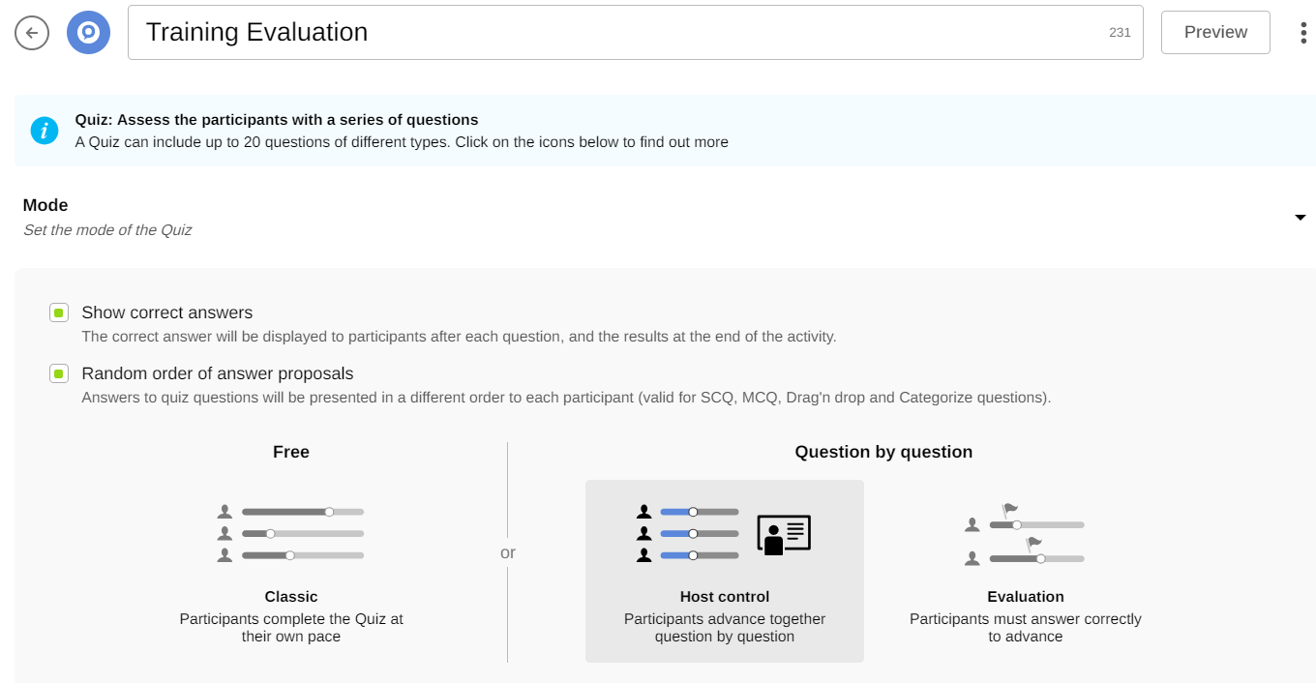Open the three-dot more options menu
The image size is (1316, 683).
pyautogui.click(x=1302, y=33)
